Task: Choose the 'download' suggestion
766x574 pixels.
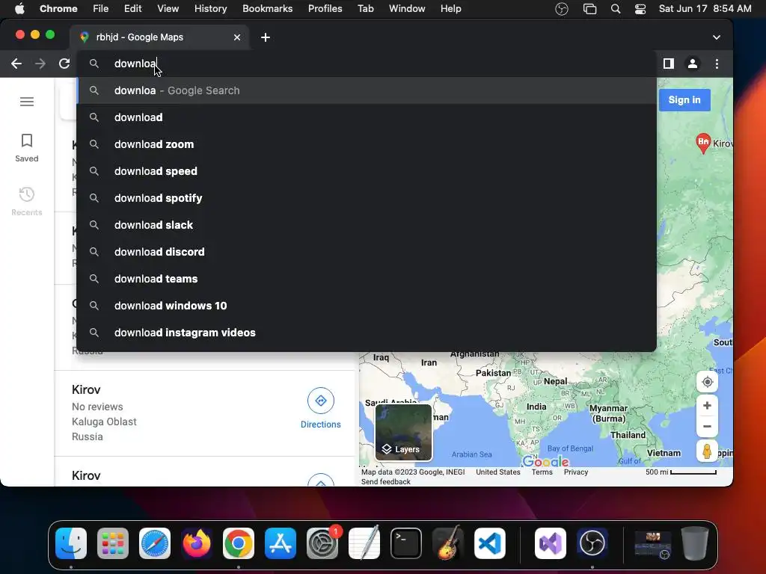Action: click(x=367, y=117)
